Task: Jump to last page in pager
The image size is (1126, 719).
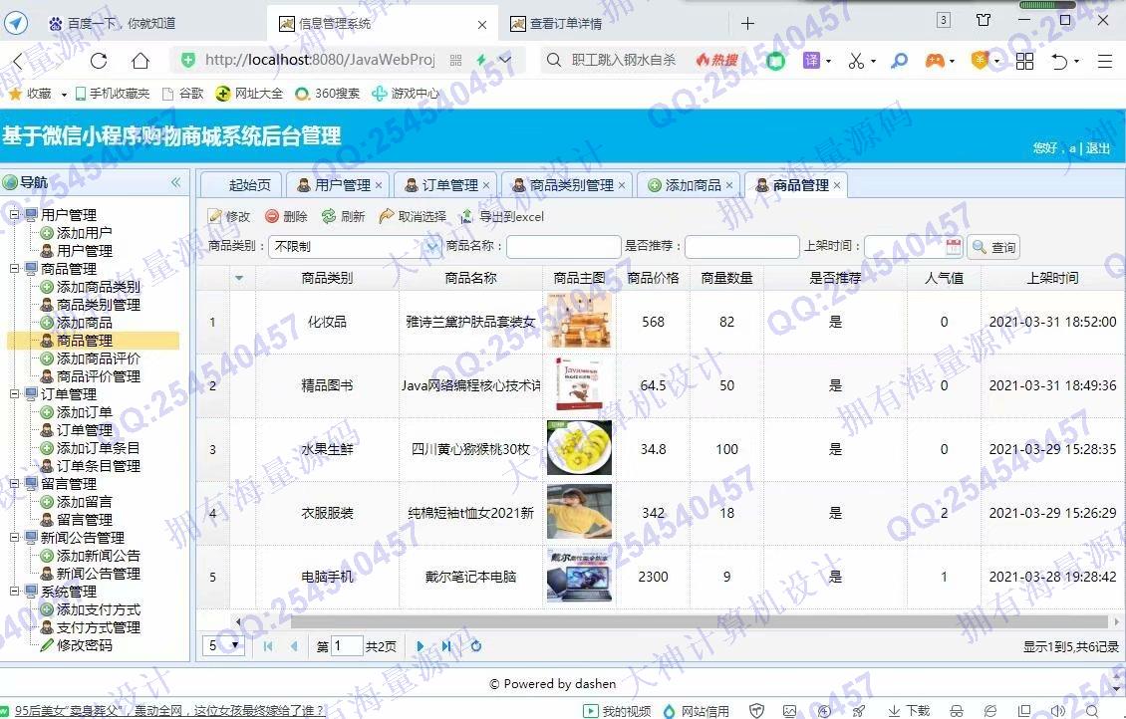Action: click(x=446, y=646)
